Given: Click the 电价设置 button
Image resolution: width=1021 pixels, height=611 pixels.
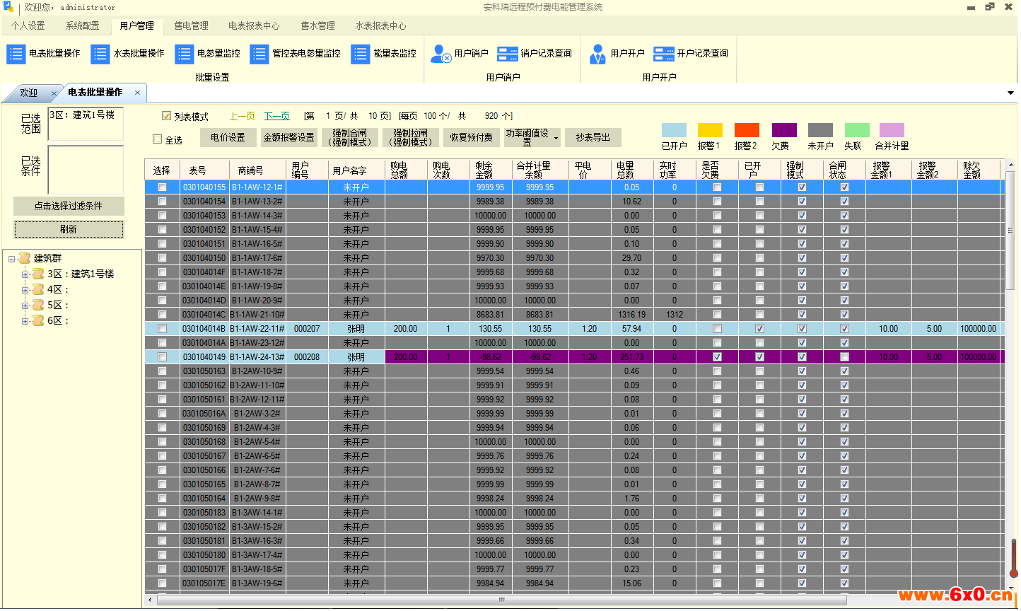Looking at the screenshot, I should [228, 137].
